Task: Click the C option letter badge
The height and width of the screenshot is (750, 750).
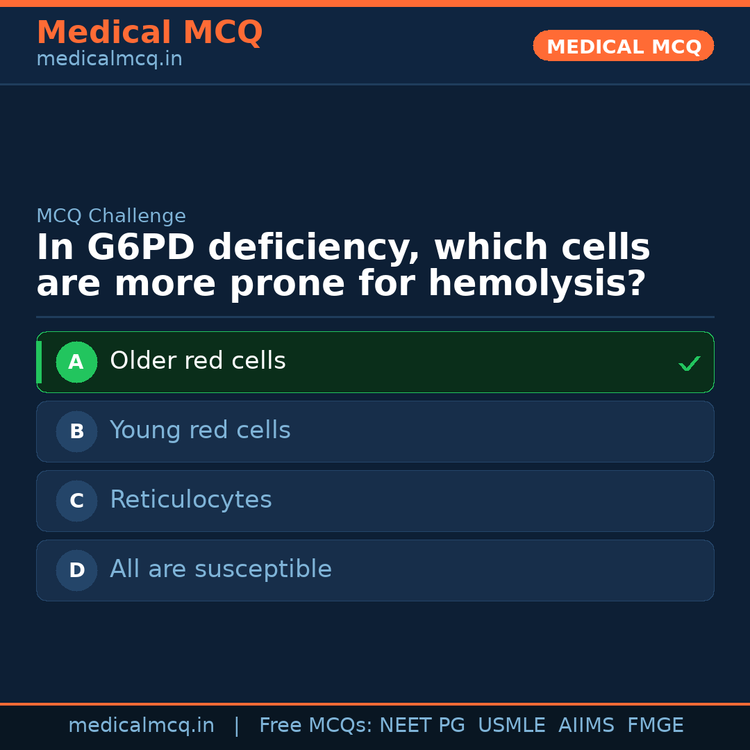Action: [x=76, y=501]
